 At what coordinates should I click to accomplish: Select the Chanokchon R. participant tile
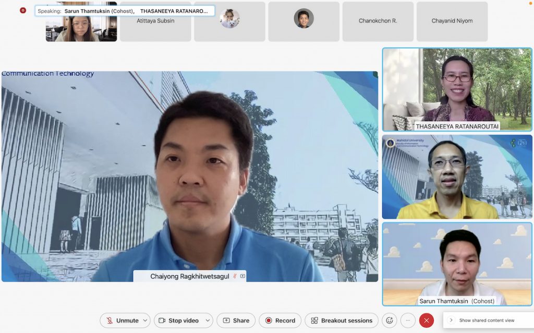click(378, 21)
